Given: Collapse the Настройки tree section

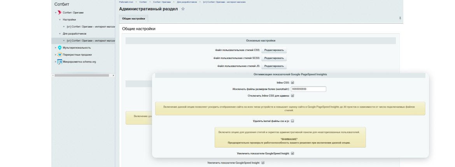Looking at the screenshot, I should (x=60, y=20).
